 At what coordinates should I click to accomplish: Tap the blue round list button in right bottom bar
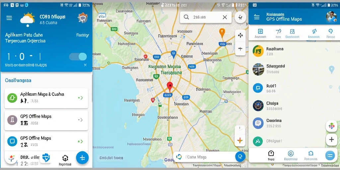pyautogui.click(x=330, y=155)
